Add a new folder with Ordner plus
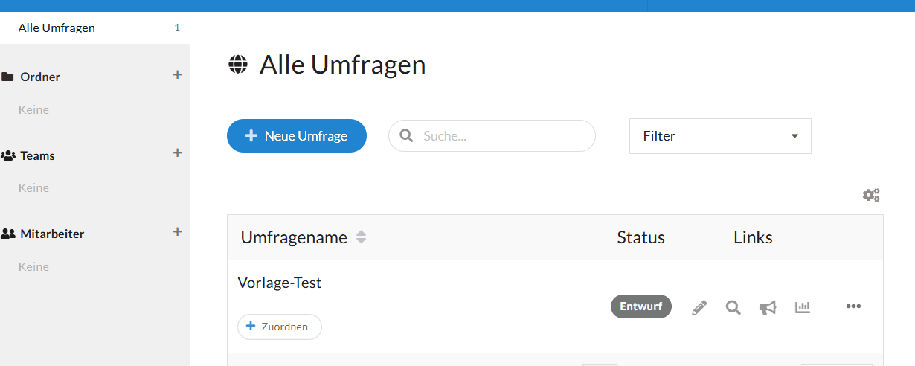 coord(177,75)
